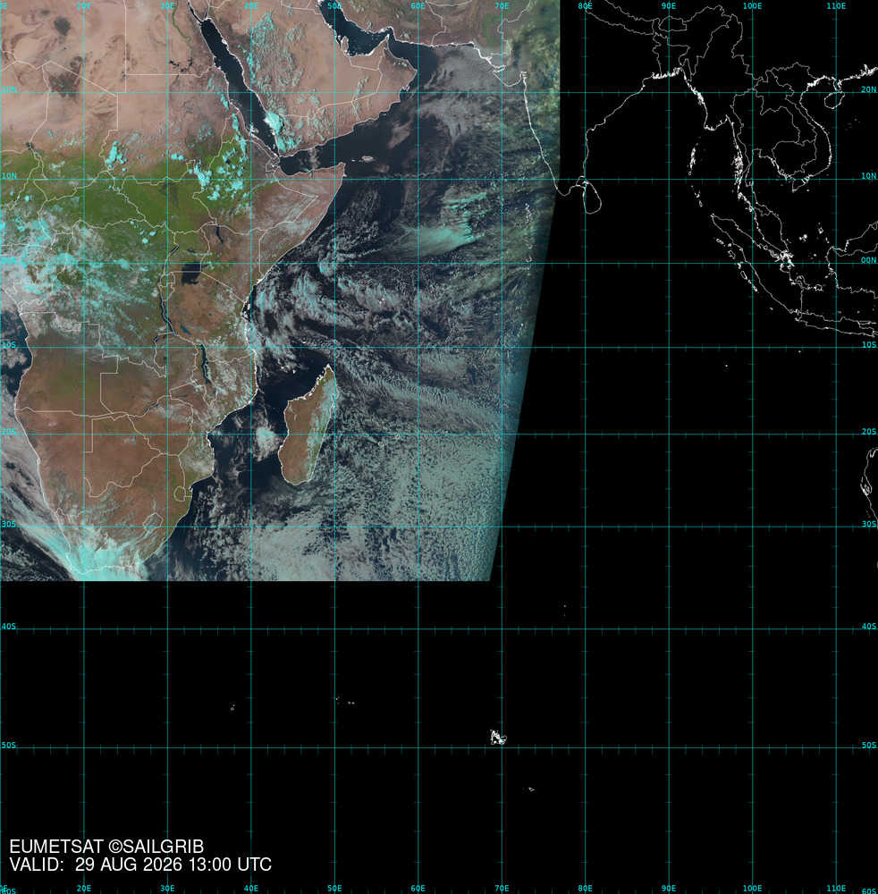Image resolution: width=878 pixels, height=894 pixels.
Task: Click Socotra island off the Horn of Africa
Action: pos(367,158)
